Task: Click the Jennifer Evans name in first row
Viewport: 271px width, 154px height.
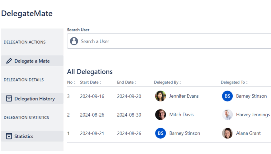Action: tap(184, 96)
